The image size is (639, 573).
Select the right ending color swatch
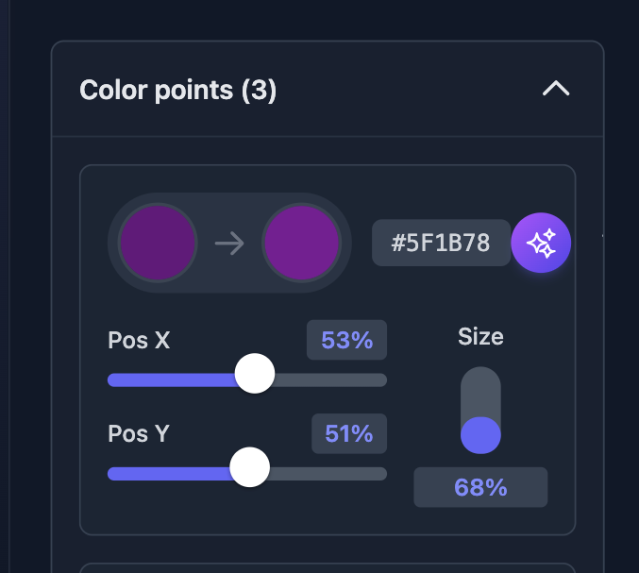[301, 243]
